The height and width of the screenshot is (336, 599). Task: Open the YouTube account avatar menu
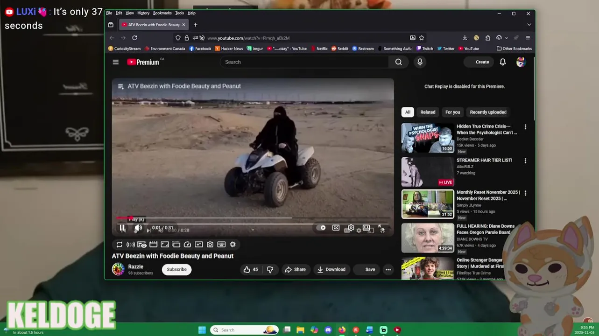(521, 62)
